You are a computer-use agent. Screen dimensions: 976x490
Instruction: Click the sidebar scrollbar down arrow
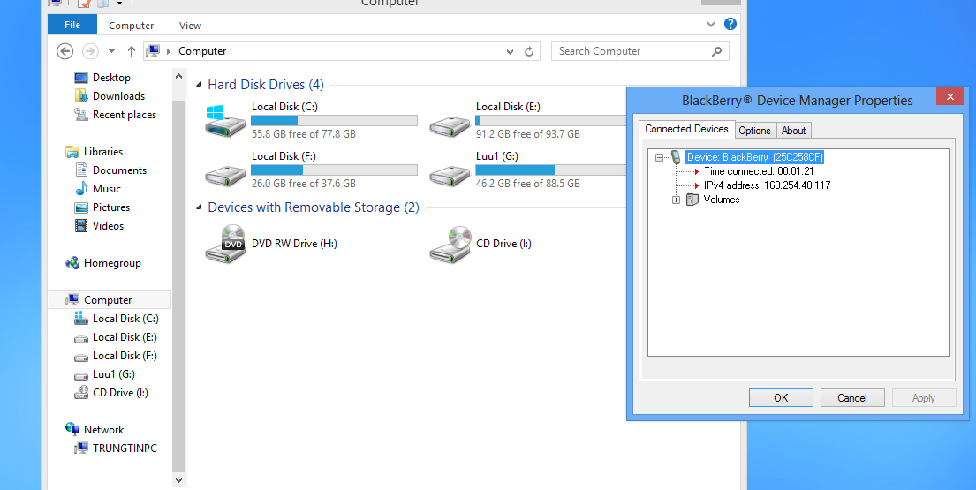click(x=178, y=479)
